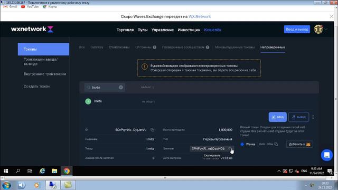Open File Explorer on remote taskbar
The image size is (338, 190).
(x=54, y=171)
